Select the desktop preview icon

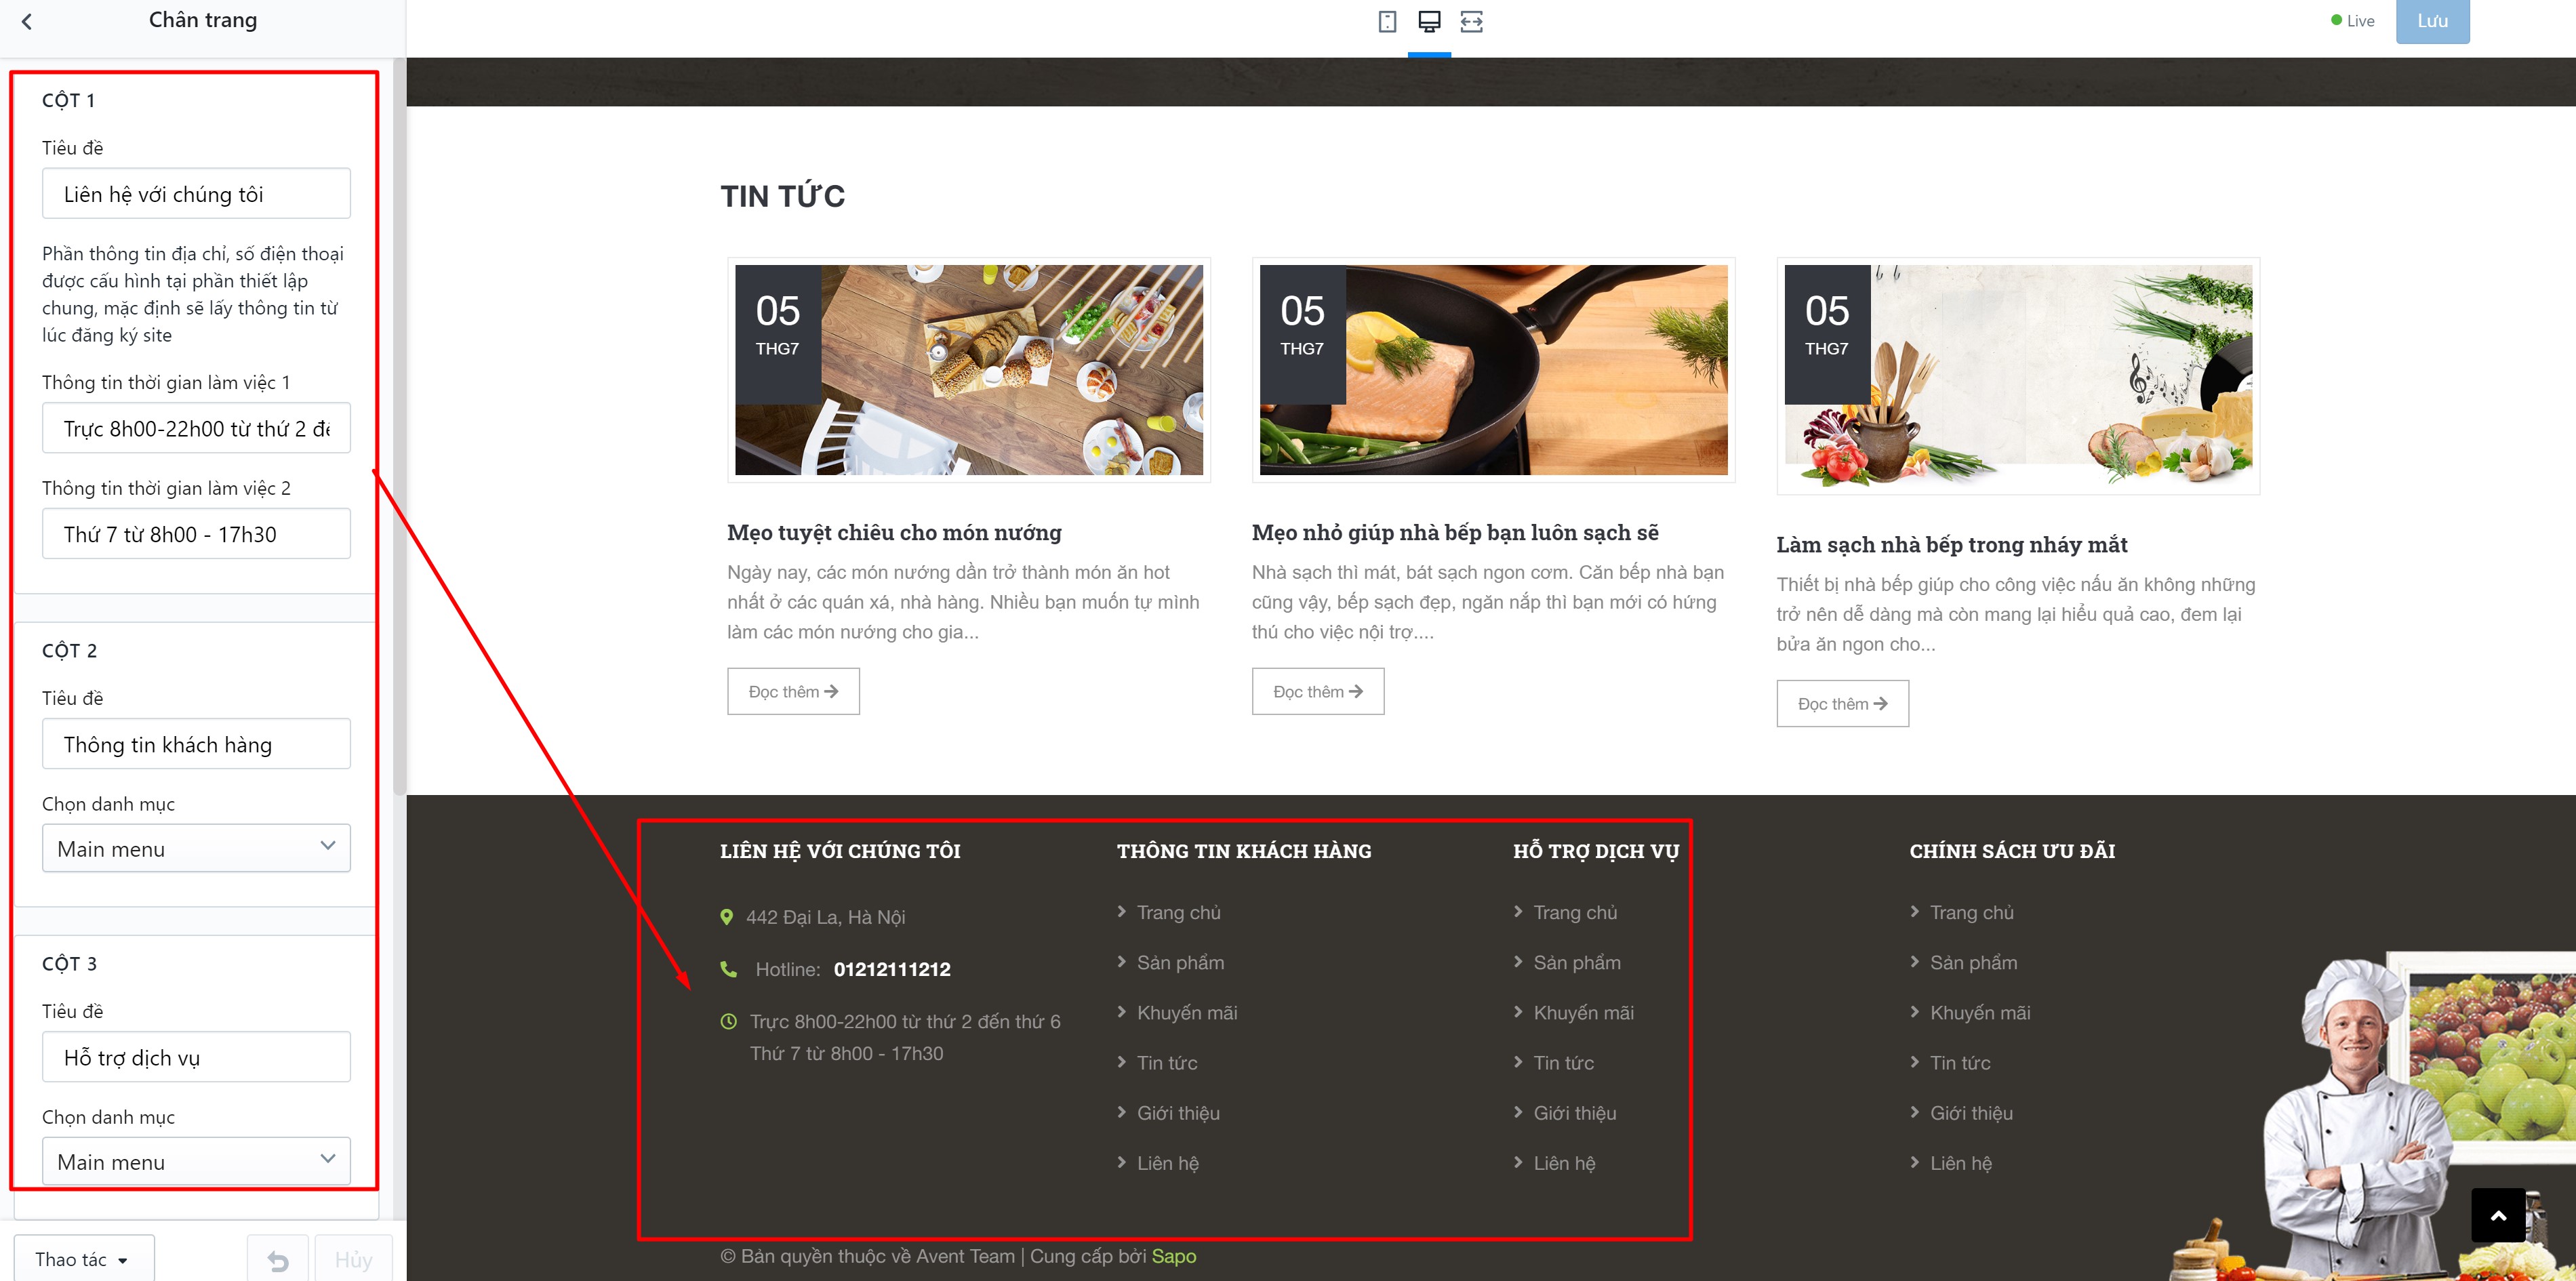(x=1429, y=21)
